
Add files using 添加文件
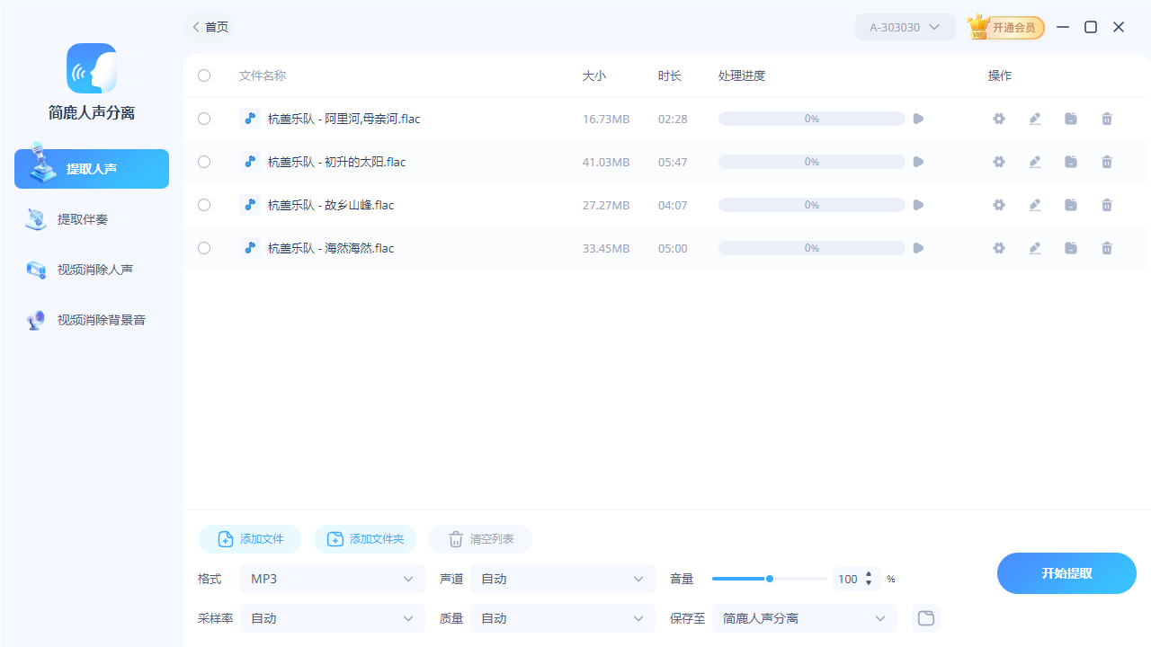point(249,539)
